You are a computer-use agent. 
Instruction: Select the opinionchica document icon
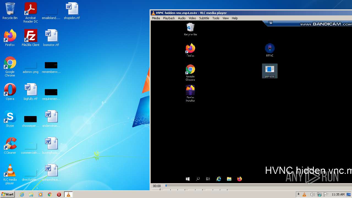51,173
